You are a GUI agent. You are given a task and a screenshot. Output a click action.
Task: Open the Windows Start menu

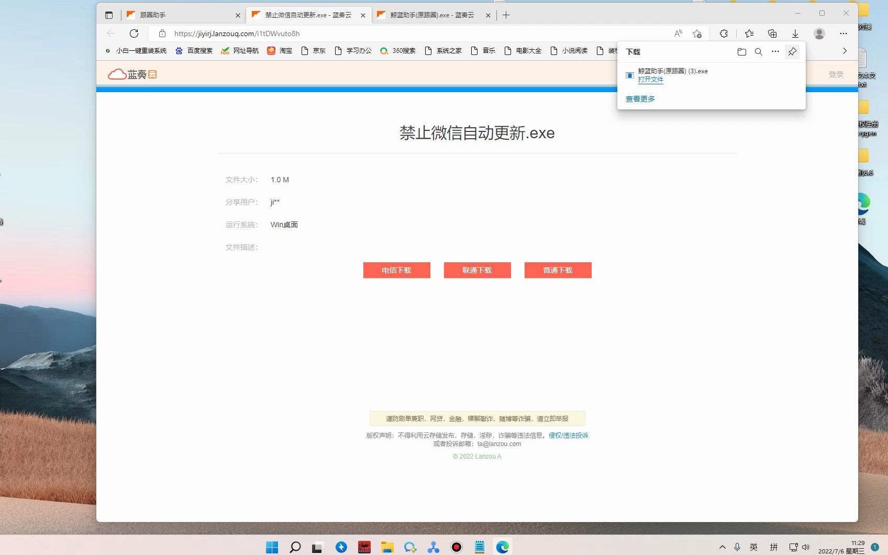tap(272, 547)
